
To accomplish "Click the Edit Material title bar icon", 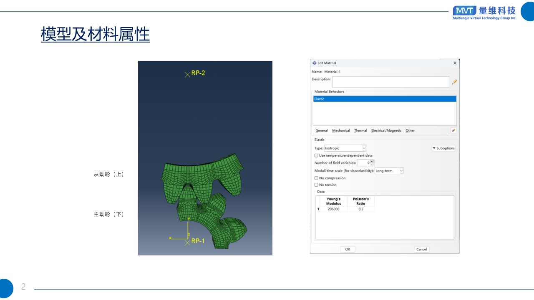I will click(x=315, y=63).
